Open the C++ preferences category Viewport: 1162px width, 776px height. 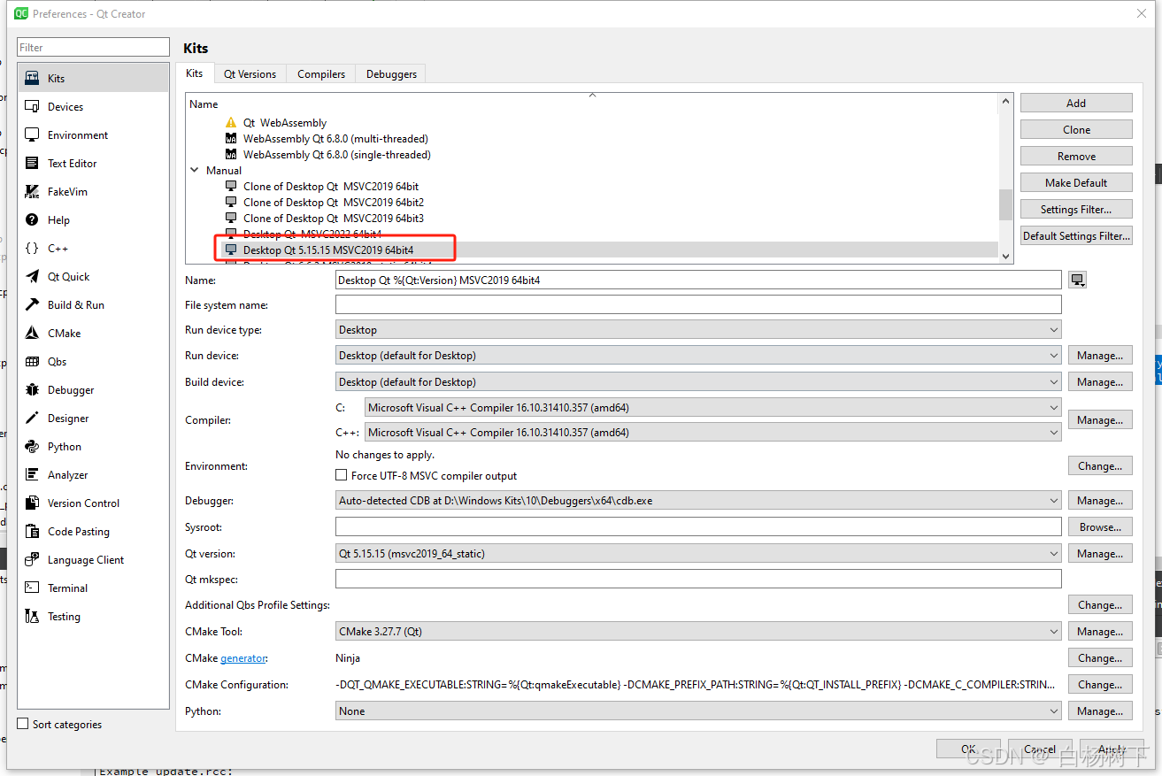(x=93, y=248)
